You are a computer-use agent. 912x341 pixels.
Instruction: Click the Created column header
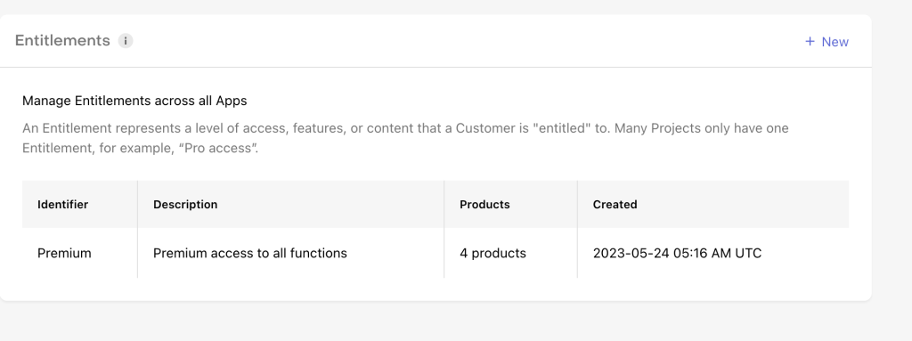tap(615, 204)
